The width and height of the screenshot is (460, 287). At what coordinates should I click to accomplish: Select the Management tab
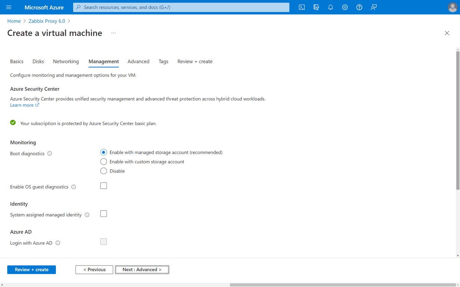point(103,61)
